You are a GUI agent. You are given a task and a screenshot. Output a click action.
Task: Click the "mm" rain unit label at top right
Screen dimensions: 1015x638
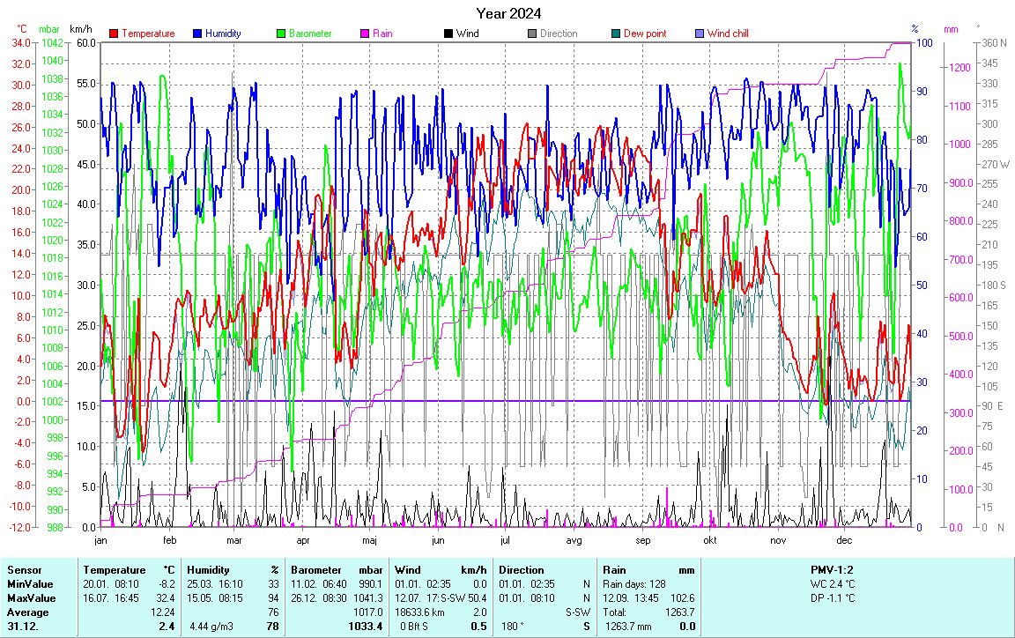tap(951, 30)
